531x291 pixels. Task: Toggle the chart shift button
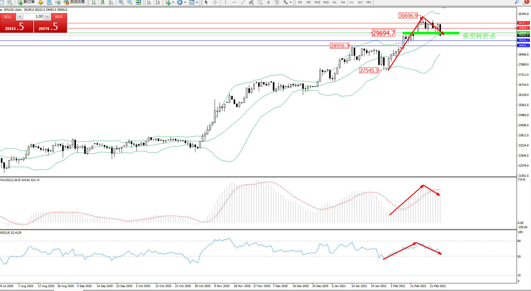point(158,2)
